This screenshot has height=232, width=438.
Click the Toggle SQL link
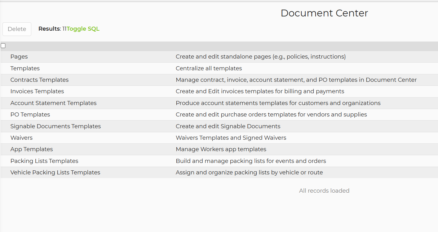pos(83,29)
